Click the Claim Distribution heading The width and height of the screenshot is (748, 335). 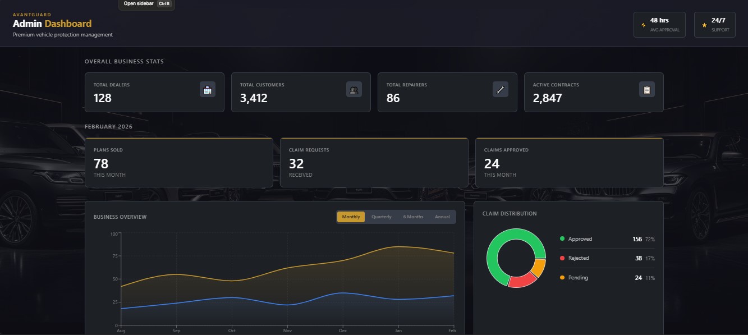pyautogui.click(x=510, y=214)
